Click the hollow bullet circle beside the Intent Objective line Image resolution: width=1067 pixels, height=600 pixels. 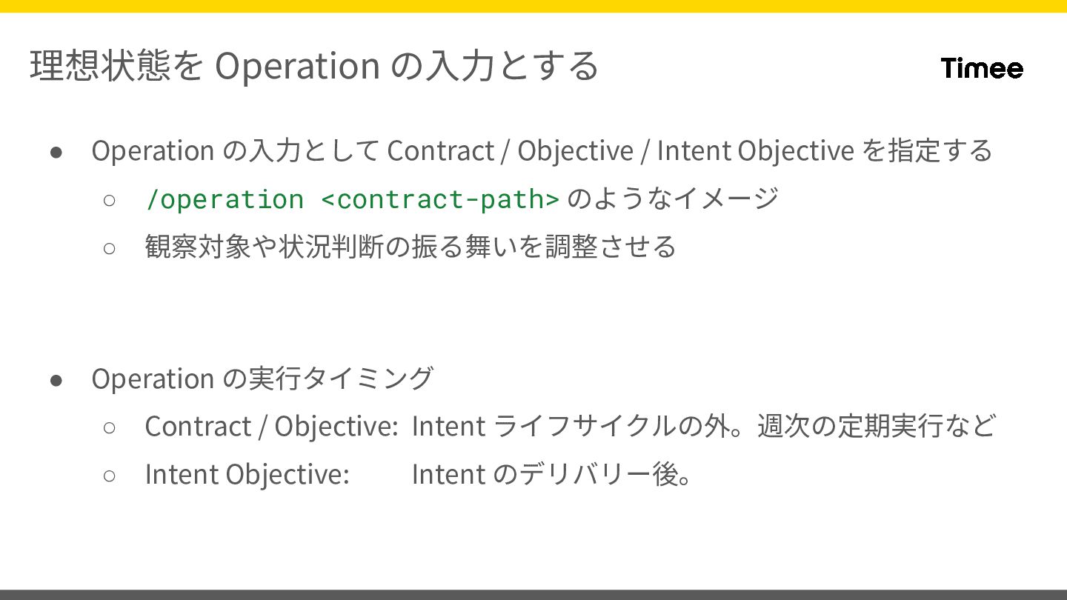point(110,475)
